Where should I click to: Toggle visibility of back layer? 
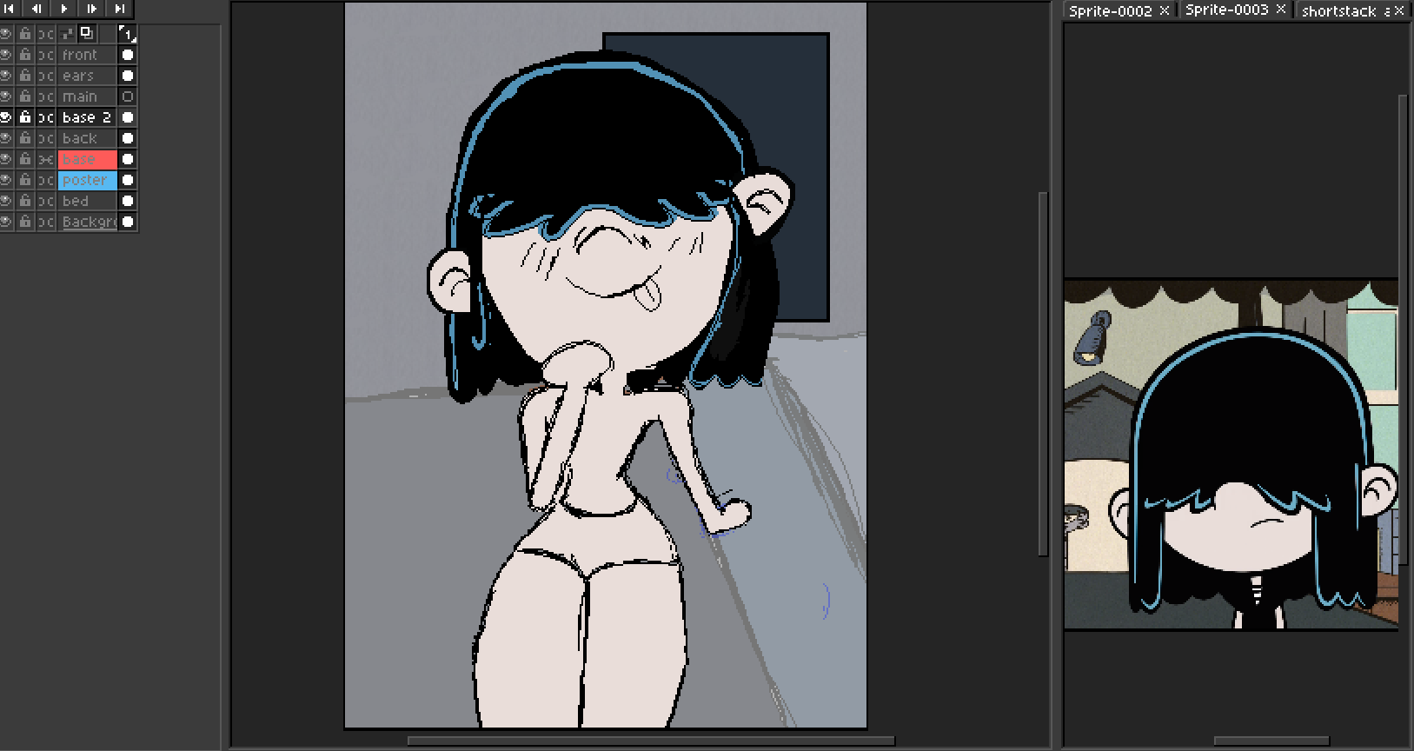[x=6, y=138]
